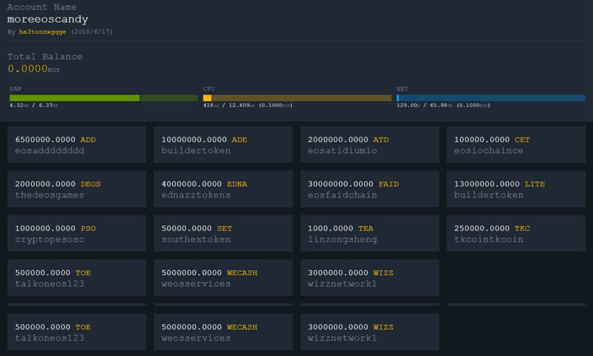Screen dimensions: 593x356
Task: Click the NET usage progress bar
Action: (x=490, y=98)
